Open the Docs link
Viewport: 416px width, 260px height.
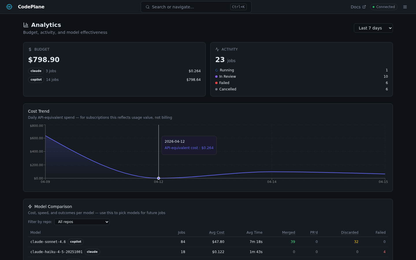355,7
